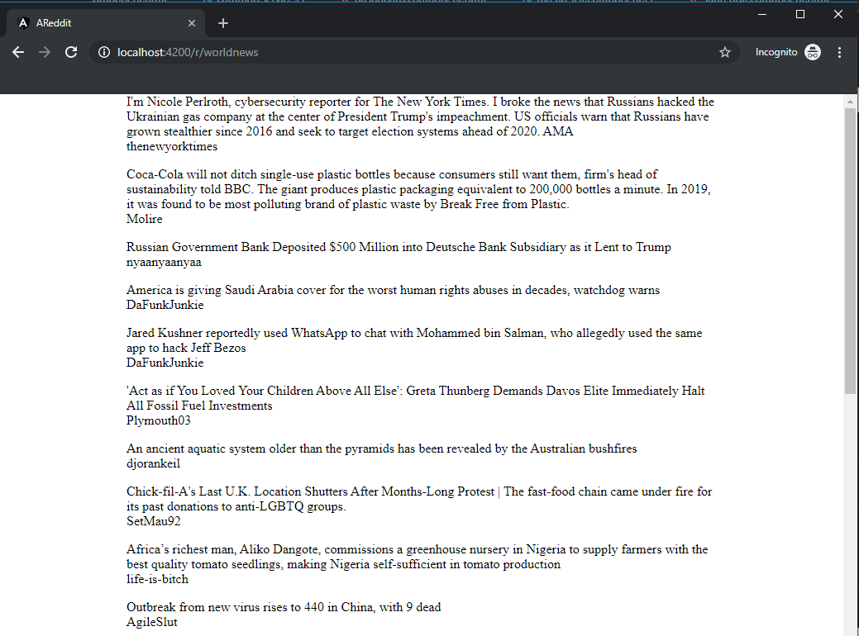This screenshot has width=859, height=636.
Task: Maximize the Chrome window
Action: tap(799, 14)
